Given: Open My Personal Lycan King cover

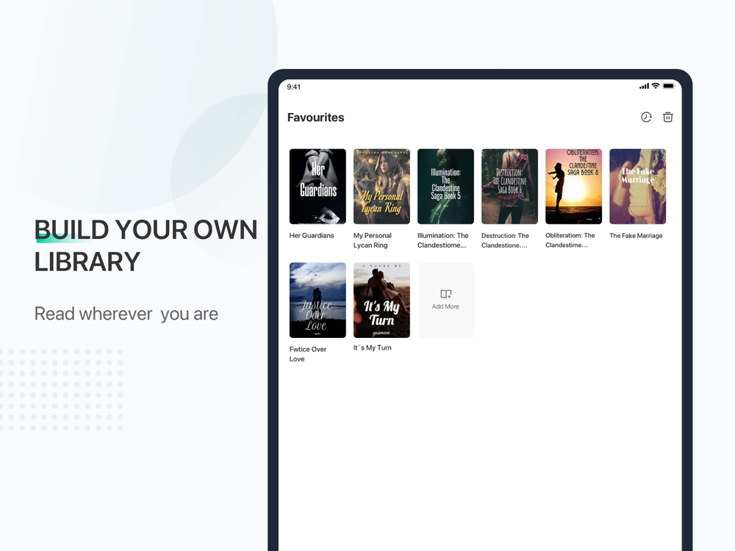Looking at the screenshot, I should click(x=381, y=187).
